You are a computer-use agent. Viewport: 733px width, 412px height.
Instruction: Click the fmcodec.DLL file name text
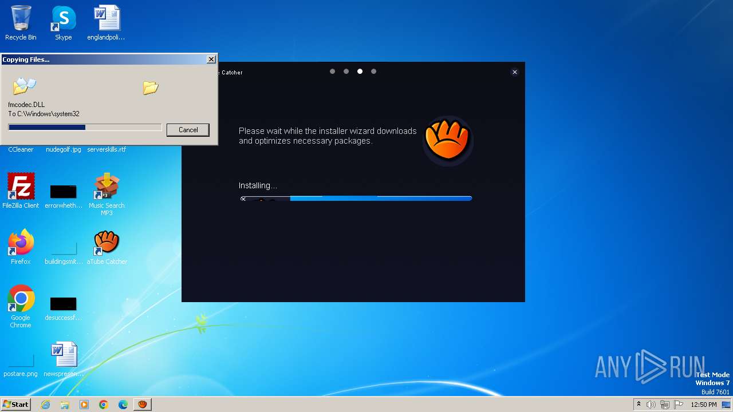26,105
